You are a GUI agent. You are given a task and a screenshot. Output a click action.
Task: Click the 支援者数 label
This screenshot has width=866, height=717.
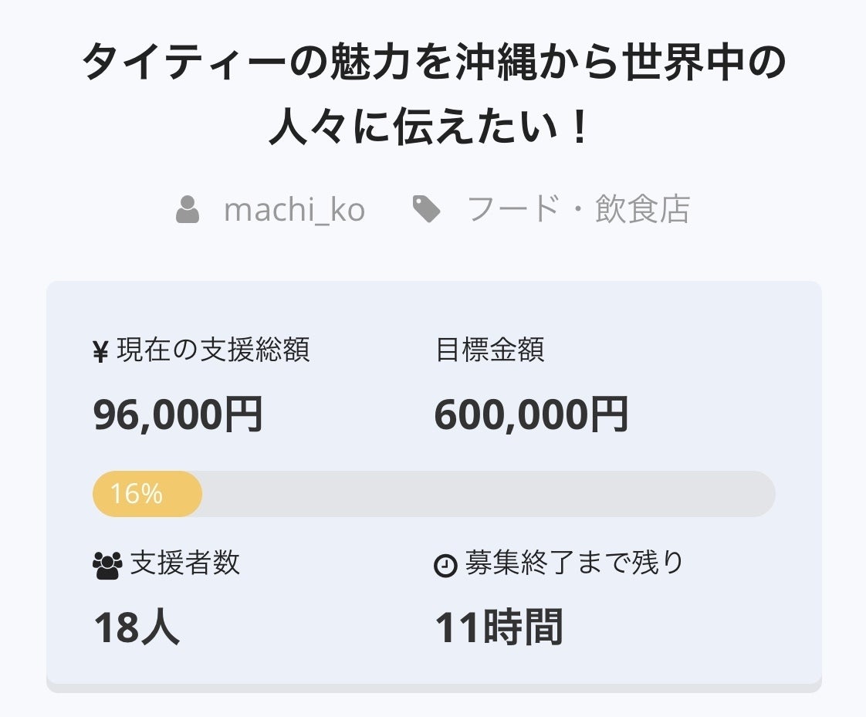pos(185,563)
